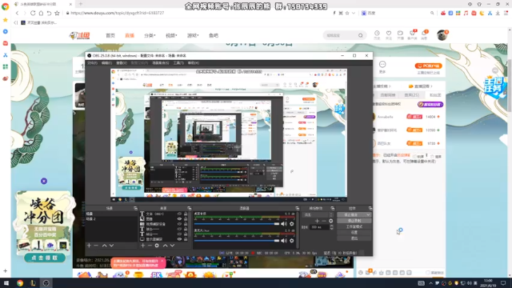Move source up with the up arrow in Sources panel

tap(166, 246)
